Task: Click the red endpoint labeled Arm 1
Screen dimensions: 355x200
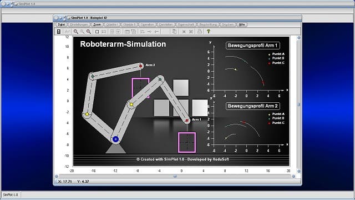Action: coord(187,121)
